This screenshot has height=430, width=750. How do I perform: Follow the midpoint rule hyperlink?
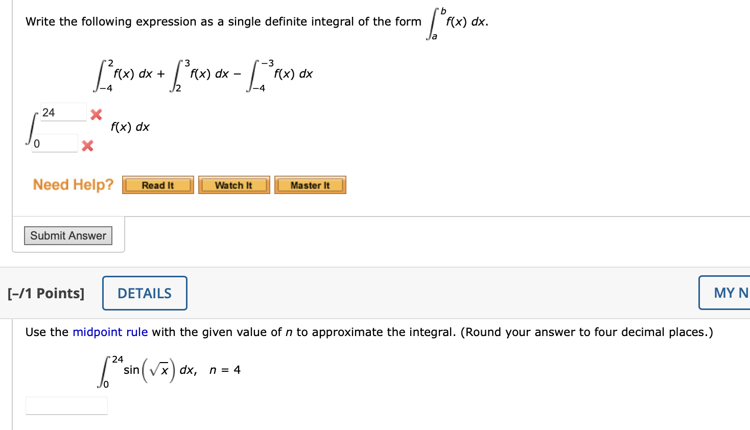point(110,332)
